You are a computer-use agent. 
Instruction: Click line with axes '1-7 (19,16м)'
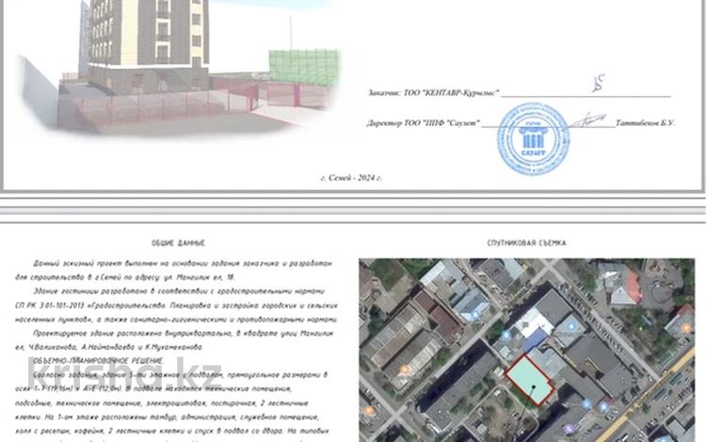point(153,389)
